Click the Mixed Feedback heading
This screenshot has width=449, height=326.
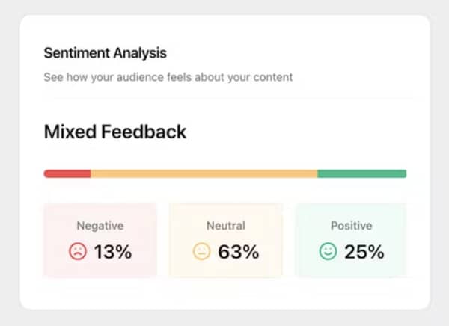coord(114,132)
